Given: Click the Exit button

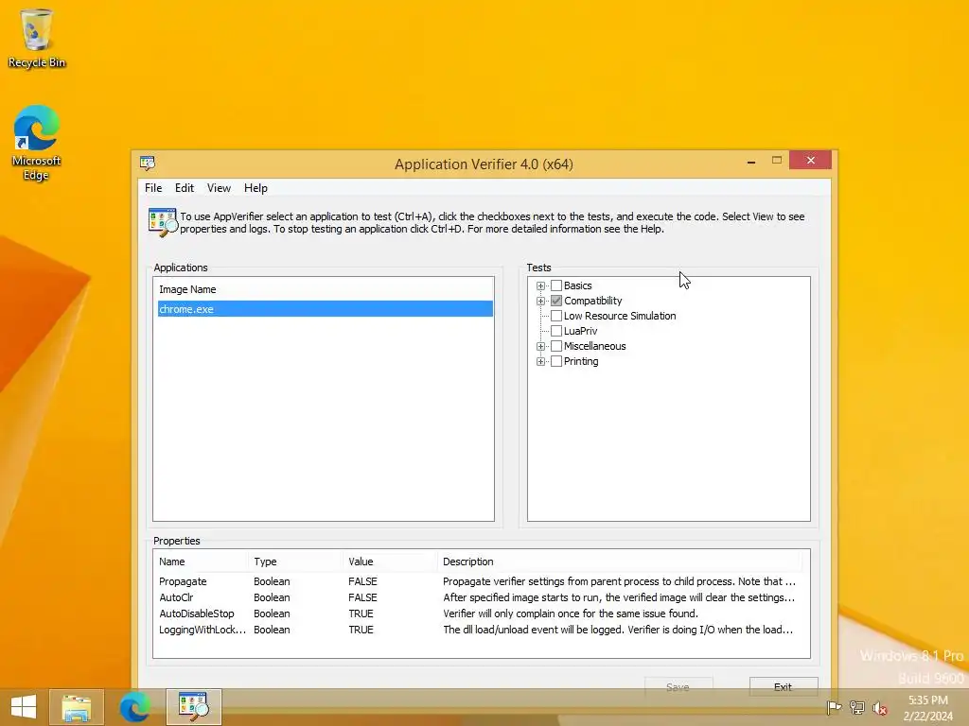Looking at the screenshot, I should 783,686.
